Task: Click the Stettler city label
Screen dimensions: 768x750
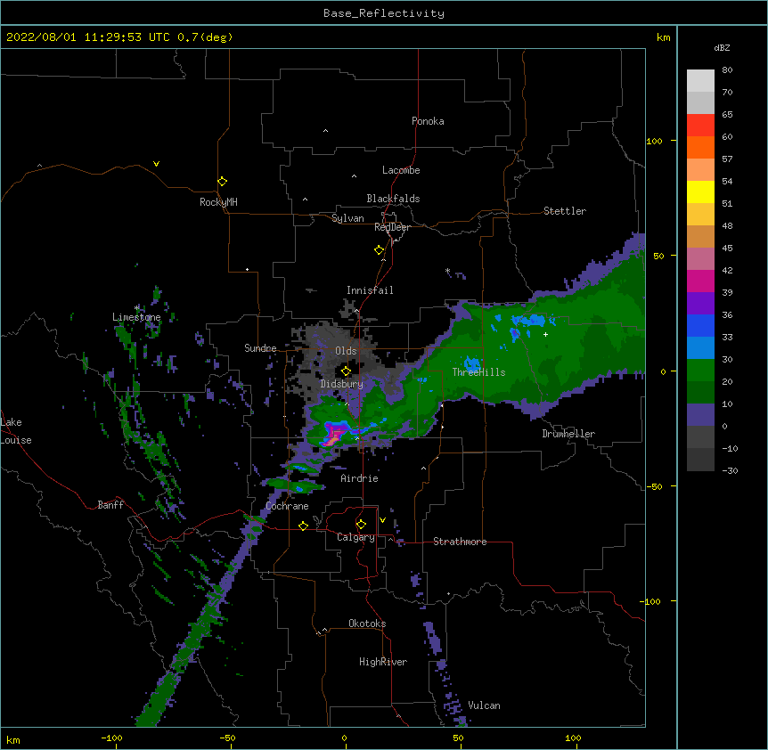Action: tap(565, 211)
